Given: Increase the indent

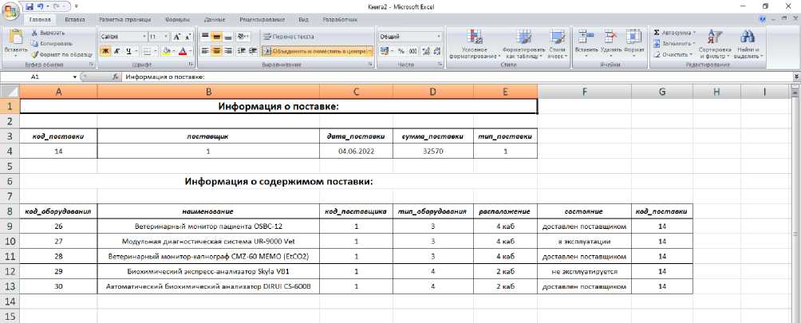Looking at the screenshot, I should tap(253, 51).
